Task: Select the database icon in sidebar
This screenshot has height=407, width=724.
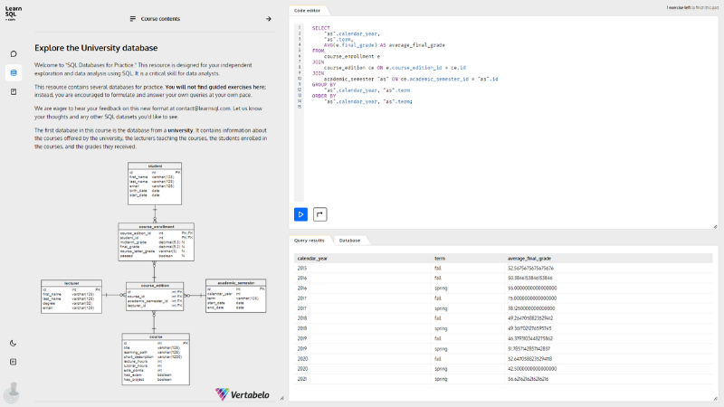Action: (14, 73)
